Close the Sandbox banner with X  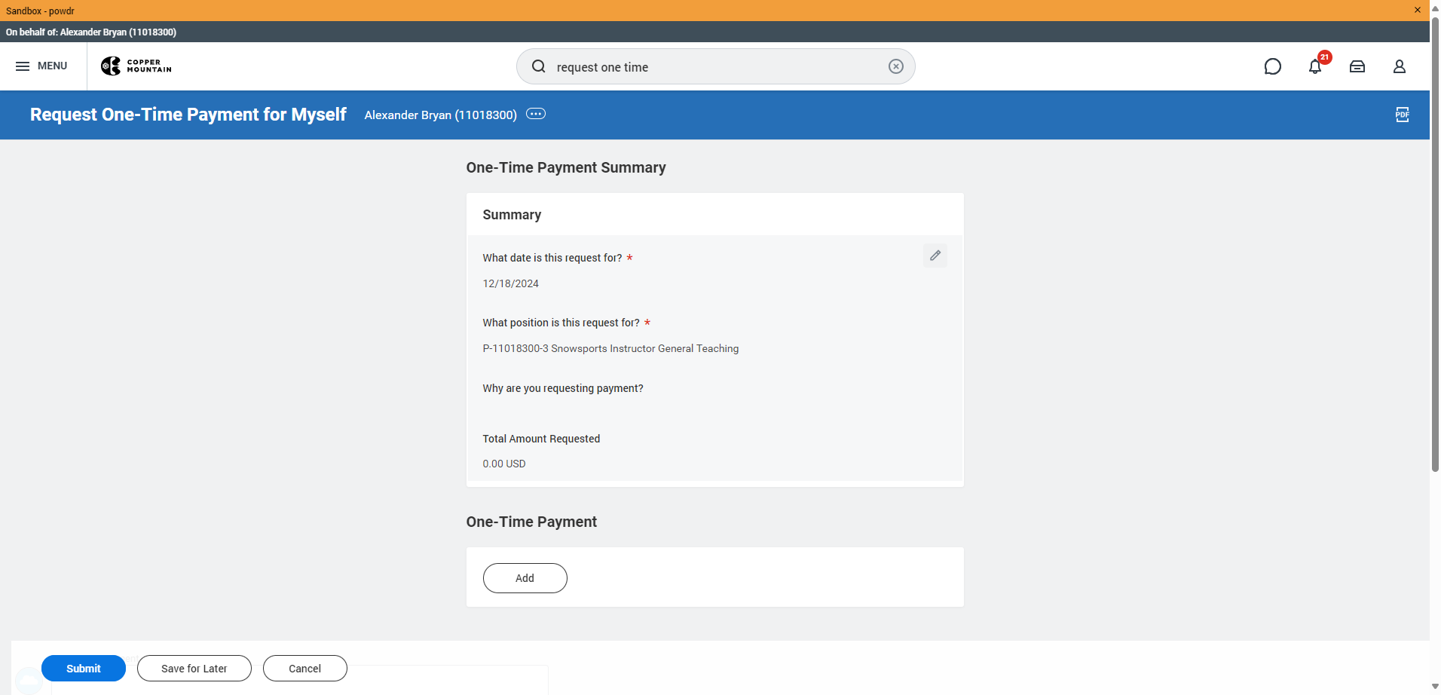click(1418, 10)
